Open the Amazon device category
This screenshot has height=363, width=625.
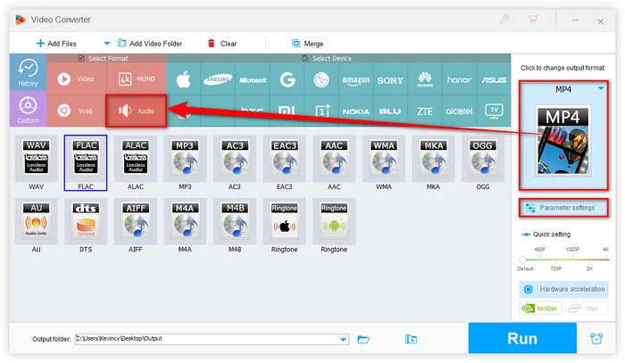pos(355,79)
